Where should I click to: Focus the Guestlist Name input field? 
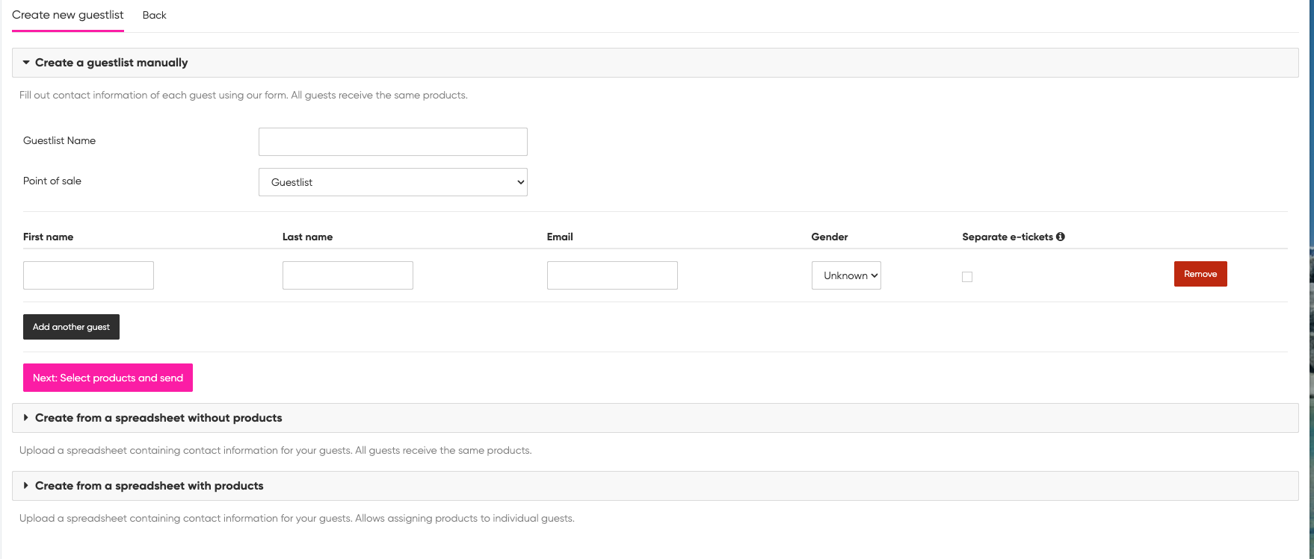[392, 142]
